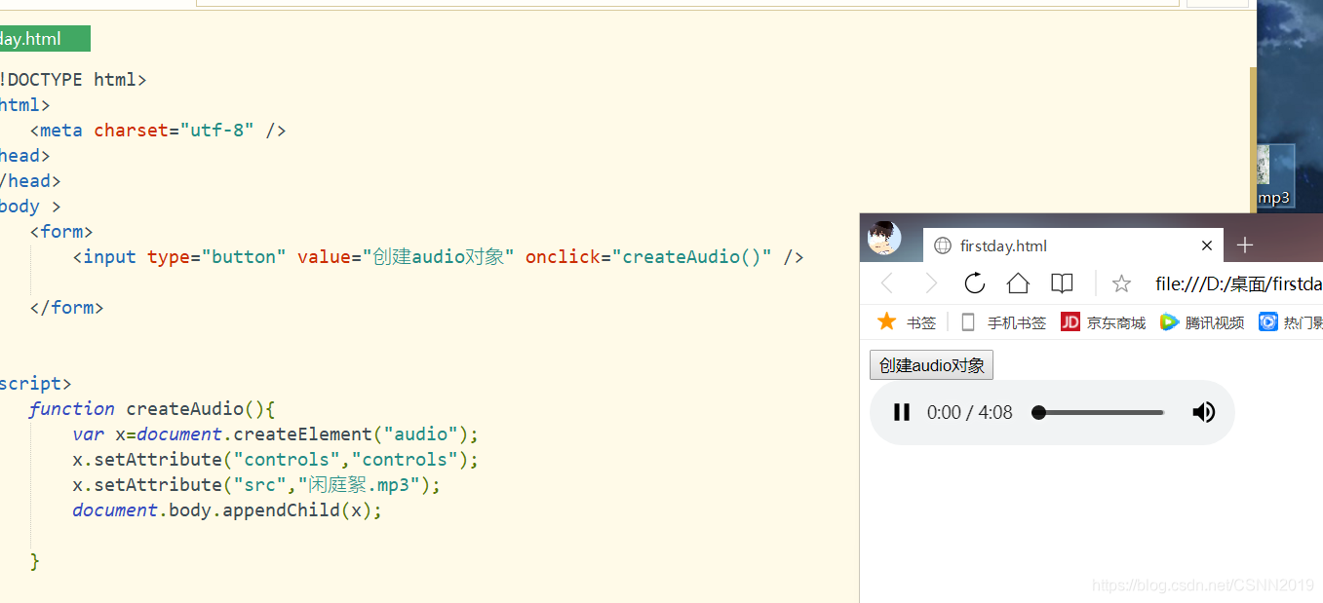Click the browser profile avatar
Image resolution: width=1323 pixels, height=603 pixels.
pyautogui.click(x=883, y=237)
